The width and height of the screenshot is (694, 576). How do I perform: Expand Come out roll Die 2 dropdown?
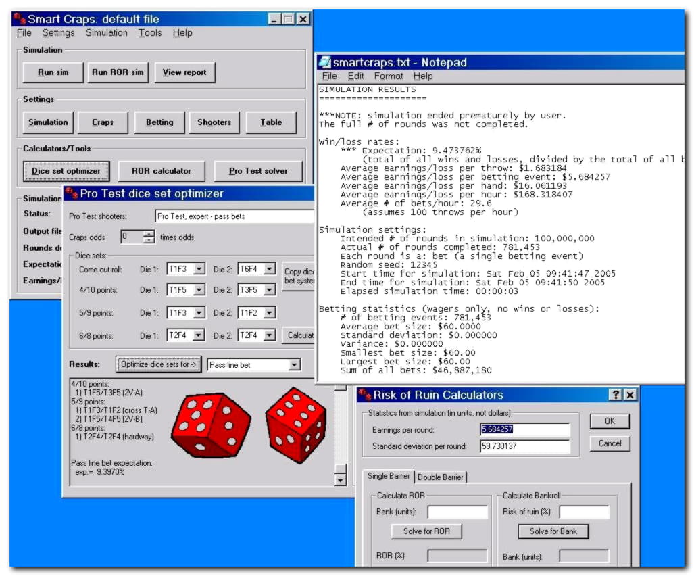[x=269, y=269]
